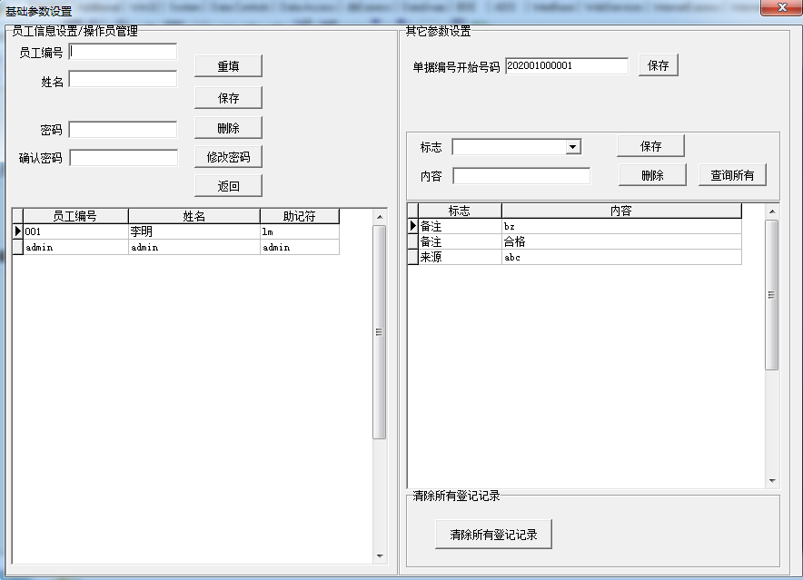Click employee table scroll down arrow
The height and width of the screenshot is (580, 803).
point(380,555)
